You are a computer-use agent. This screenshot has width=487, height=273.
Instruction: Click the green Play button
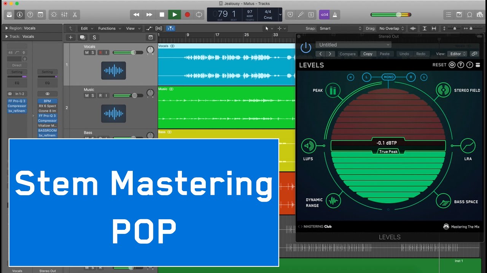point(175,14)
